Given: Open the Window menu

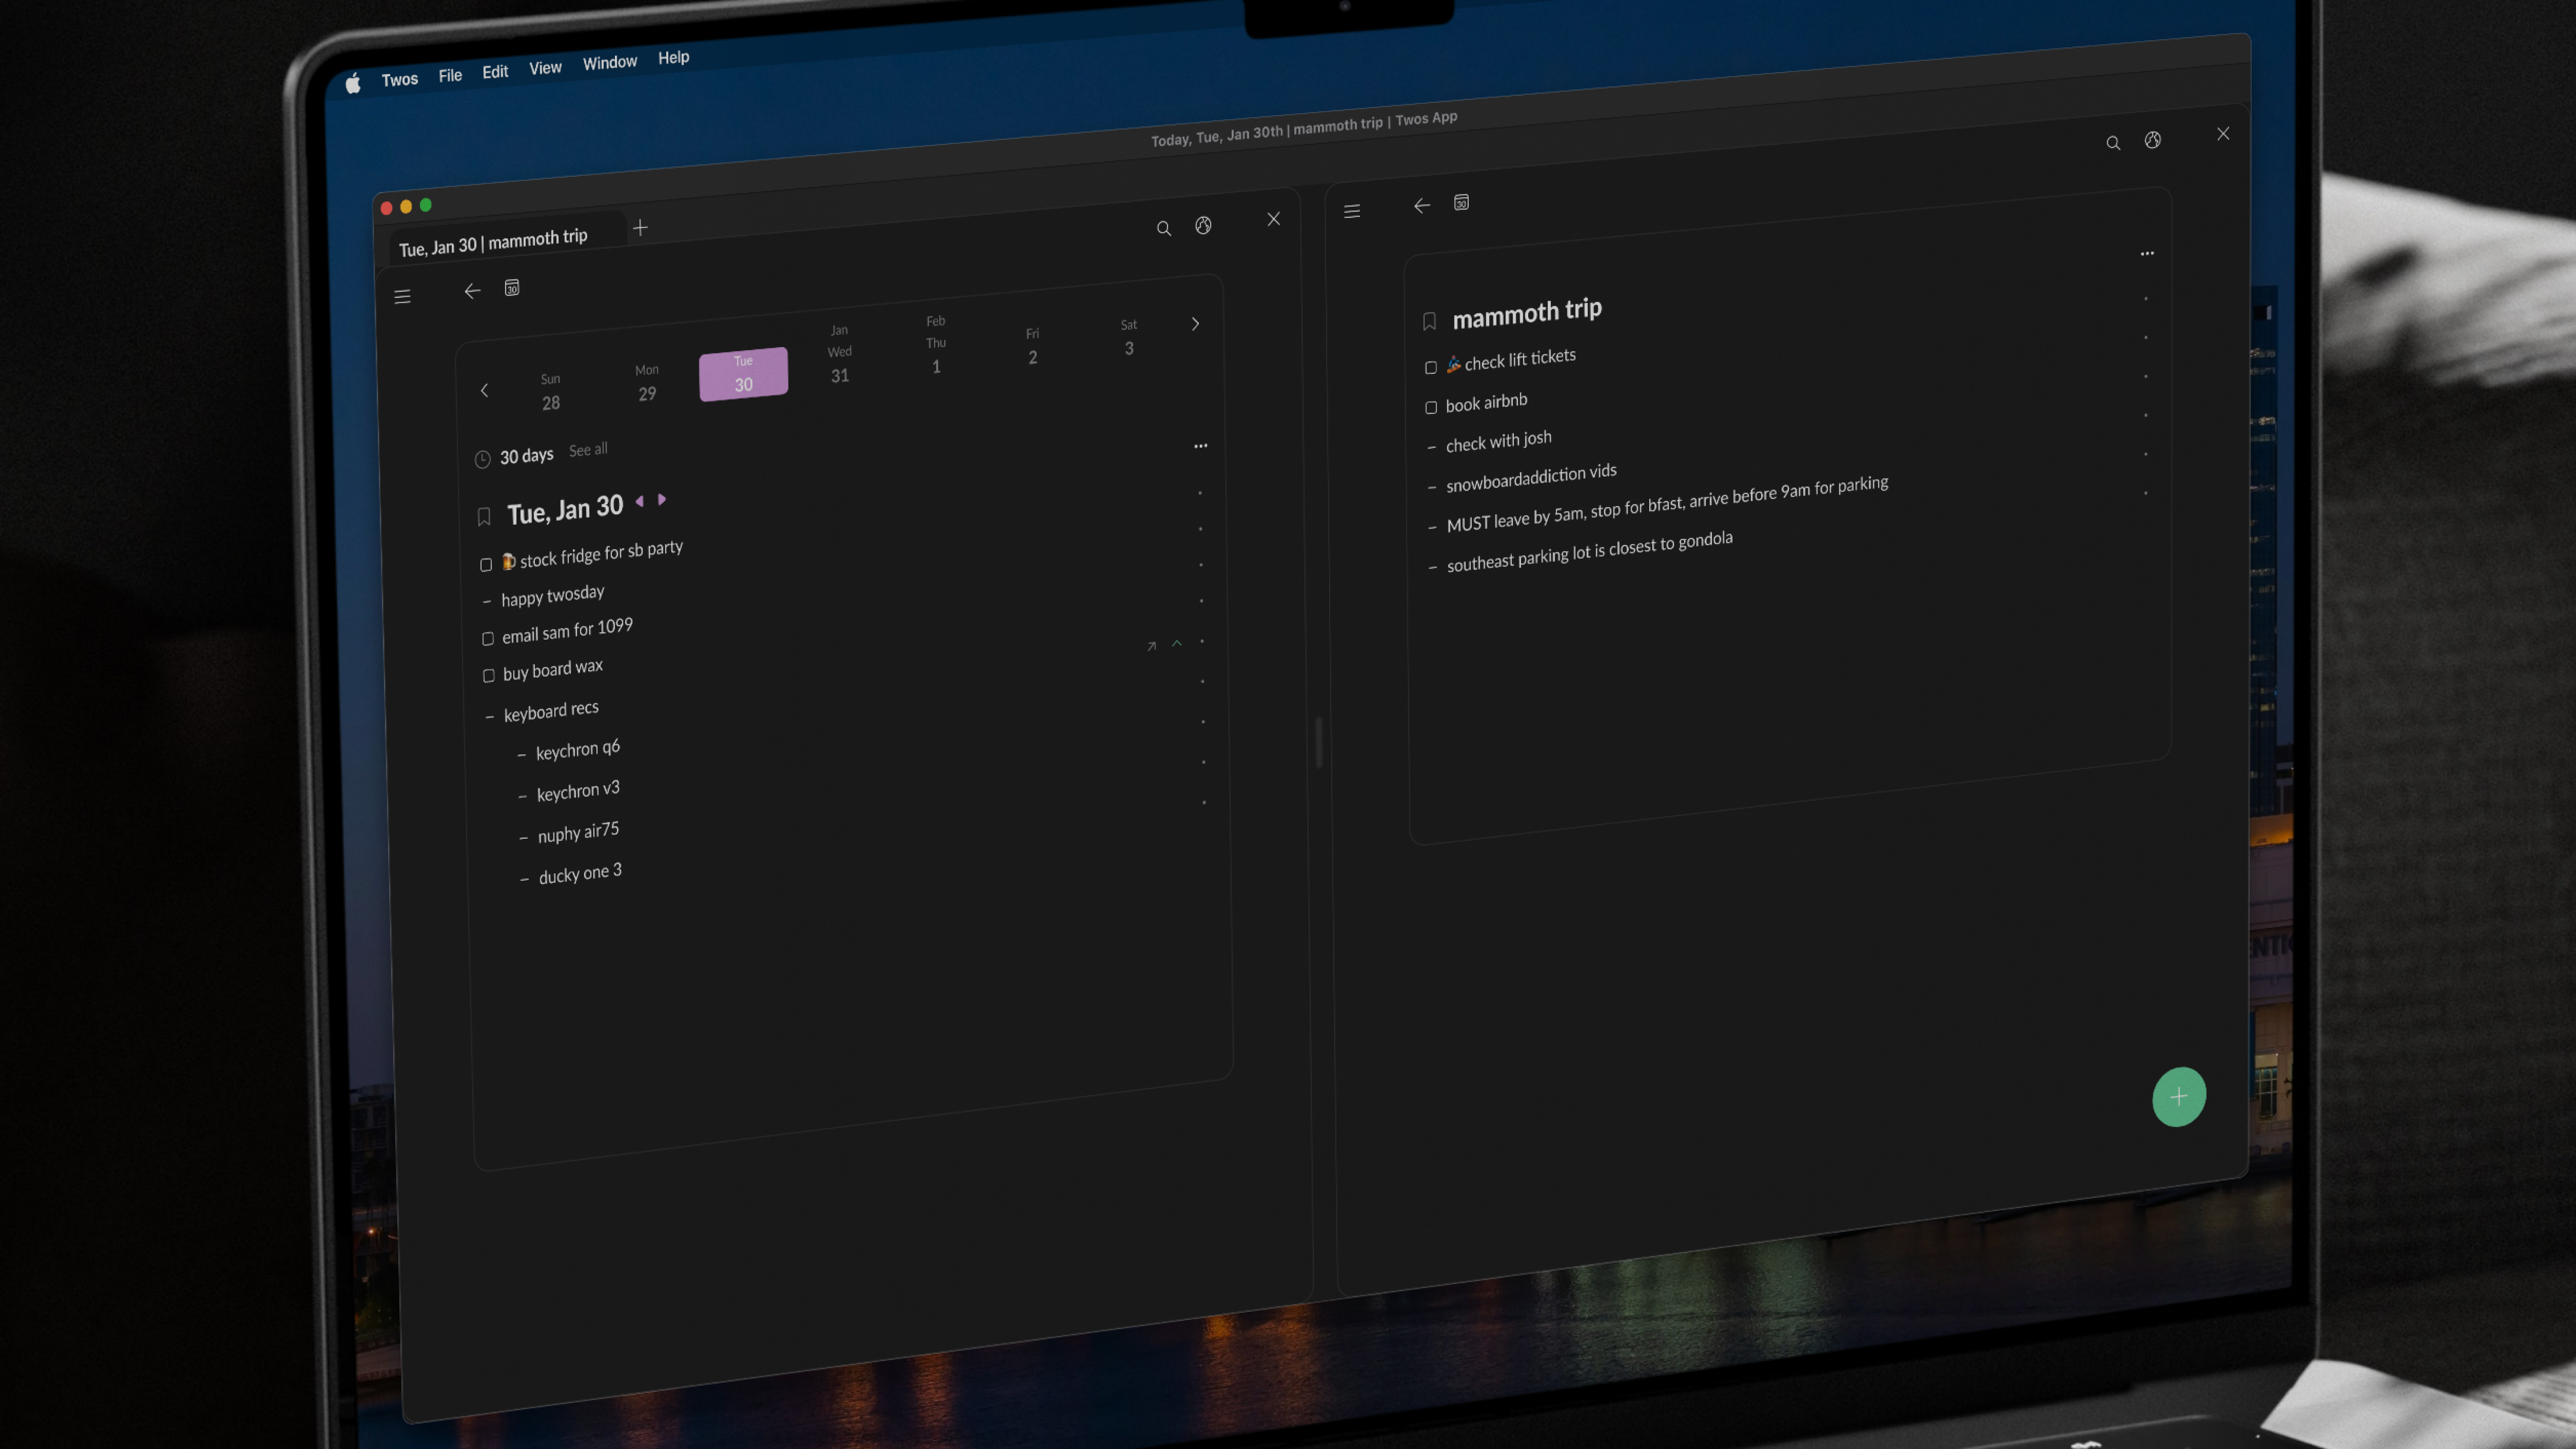Looking at the screenshot, I should tap(610, 63).
